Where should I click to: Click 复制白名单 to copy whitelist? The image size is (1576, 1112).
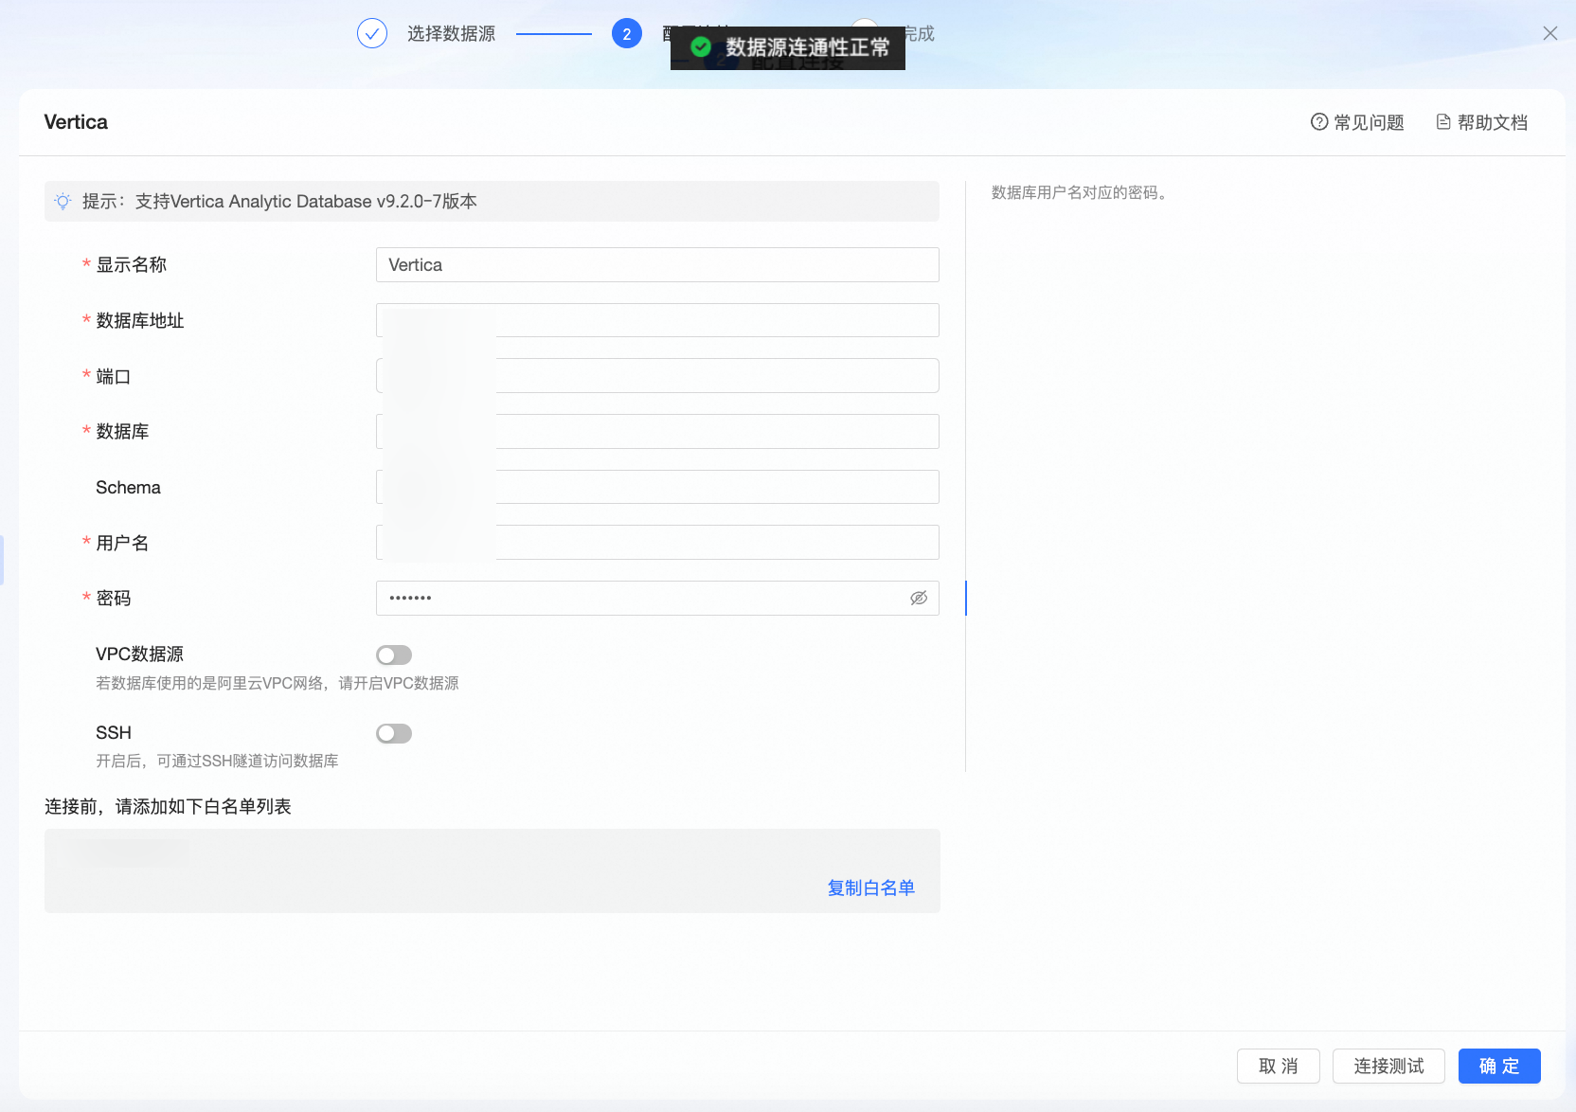(x=871, y=888)
